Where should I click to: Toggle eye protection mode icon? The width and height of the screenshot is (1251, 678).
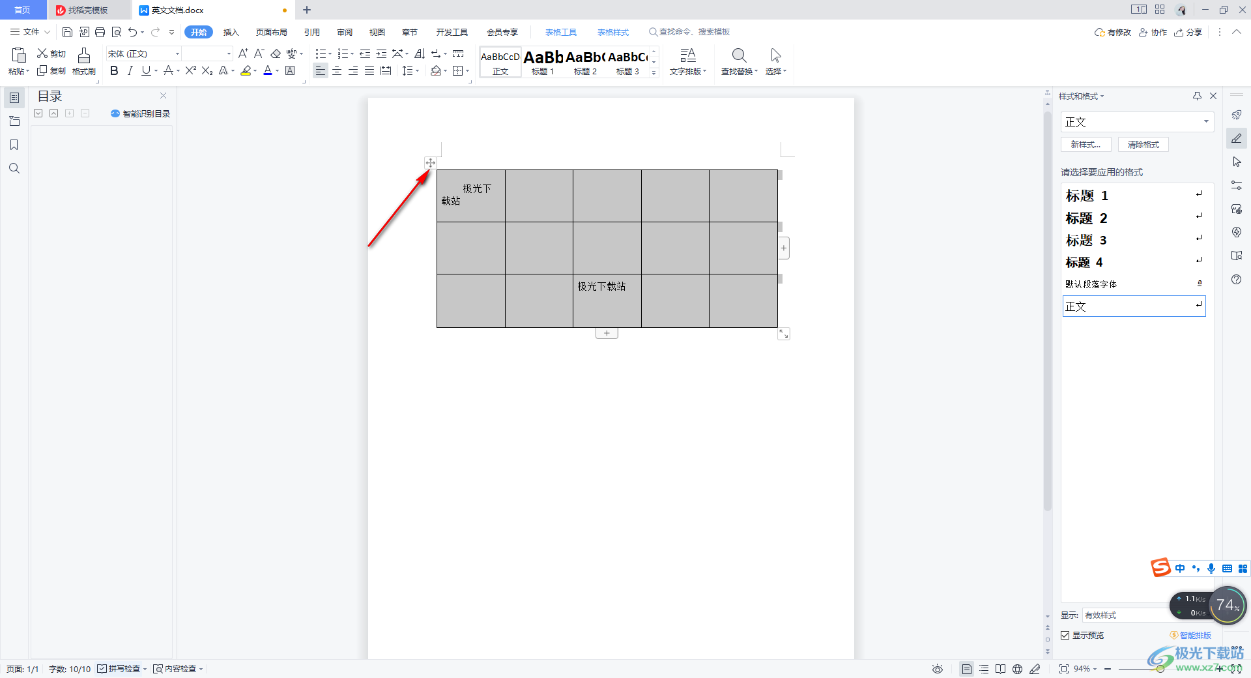click(x=938, y=669)
